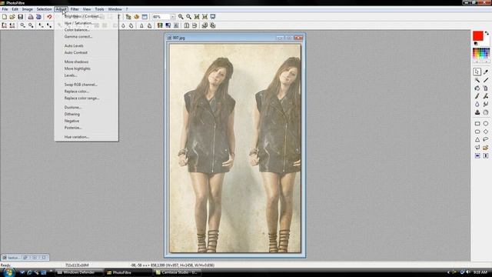Select the Magic wand tool

coord(477,80)
